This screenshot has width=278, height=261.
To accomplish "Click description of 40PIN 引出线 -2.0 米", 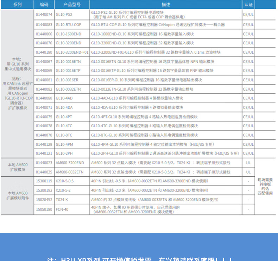I will [166, 190].
